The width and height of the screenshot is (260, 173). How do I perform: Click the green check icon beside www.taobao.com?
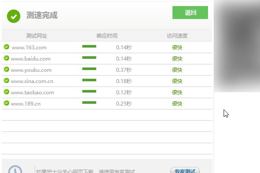[6, 92]
